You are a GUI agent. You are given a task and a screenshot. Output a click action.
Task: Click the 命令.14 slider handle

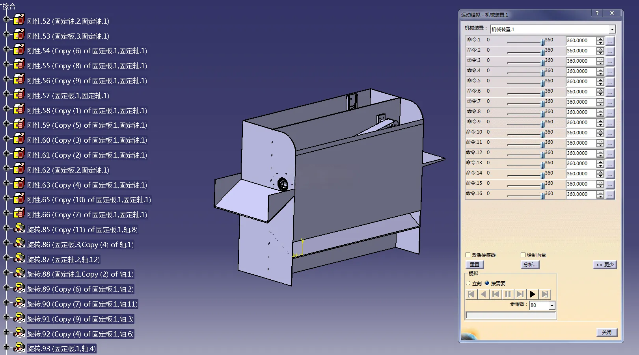(543, 175)
